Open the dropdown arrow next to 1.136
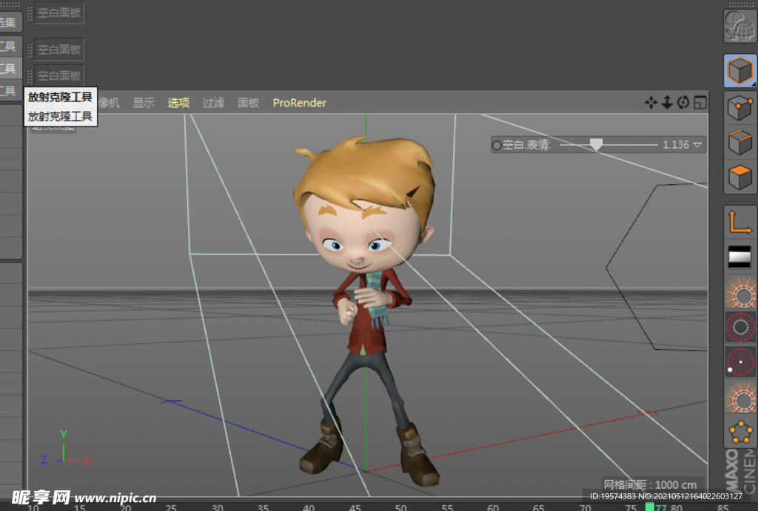Screen dimensions: 758x511 697,145
